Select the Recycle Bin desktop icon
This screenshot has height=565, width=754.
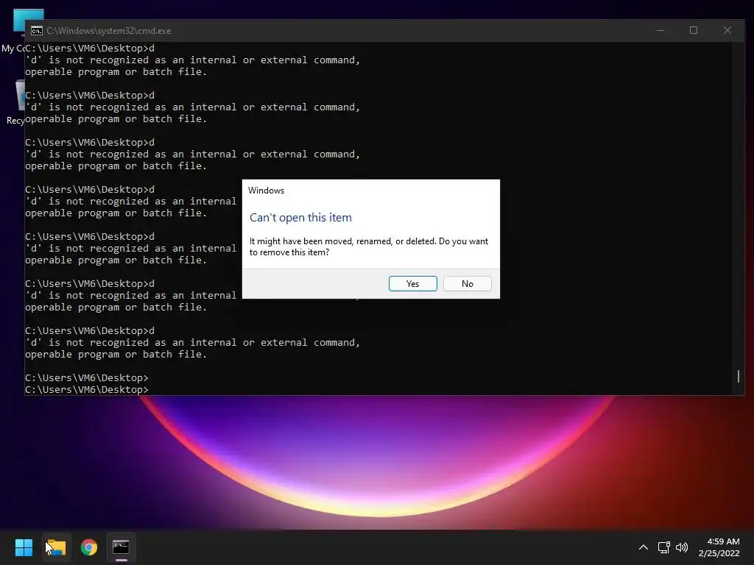15,102
